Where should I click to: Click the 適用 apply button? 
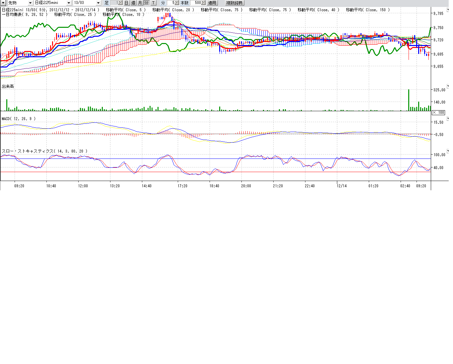[212, 3]
